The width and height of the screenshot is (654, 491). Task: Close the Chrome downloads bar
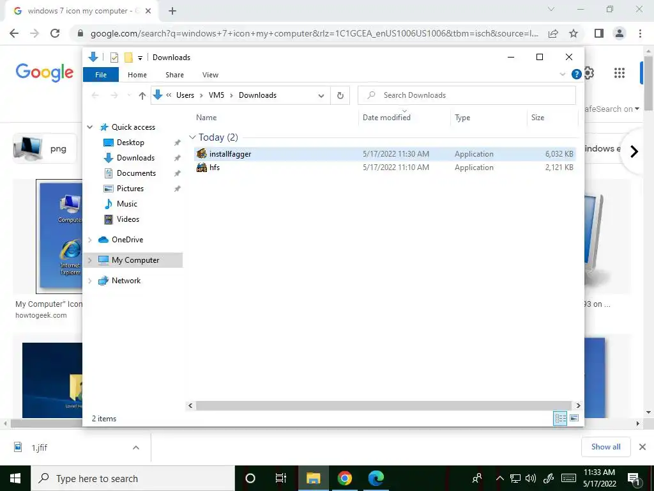(x=643, y=447)
